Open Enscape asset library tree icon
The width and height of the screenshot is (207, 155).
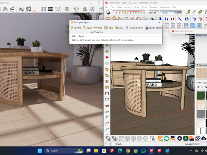[x=185, y=139]
